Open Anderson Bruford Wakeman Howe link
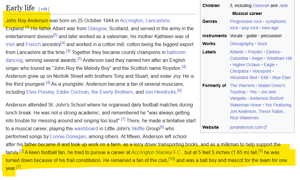300x180 pixels. [x=256, y=102]
